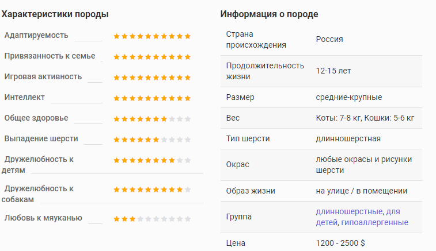Screen dimensions: 436x251
Task: Click the Игровая активность star rating
Action: click(152, 78)
